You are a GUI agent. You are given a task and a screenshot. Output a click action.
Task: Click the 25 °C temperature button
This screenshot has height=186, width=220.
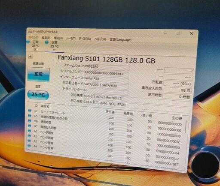pyautogui.click(x=38, y=95)
